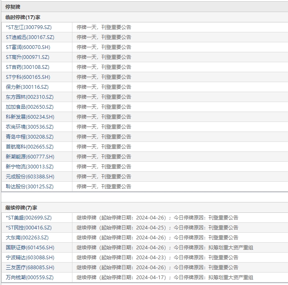Select 科新发展(600234.SH) link
Image resolution: width=288 pixels, height=285 pixels.
[x=30, y=117]
